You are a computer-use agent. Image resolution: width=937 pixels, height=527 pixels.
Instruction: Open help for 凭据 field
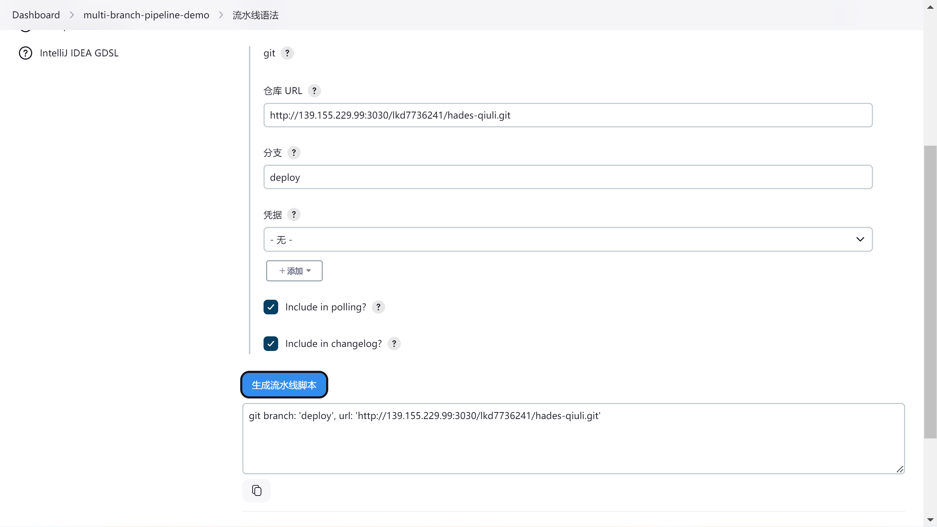[x=294, y=215]
